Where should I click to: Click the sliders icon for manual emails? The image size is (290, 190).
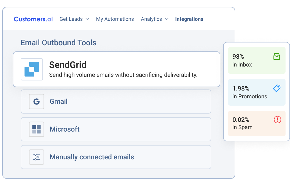[x=37, y=157]
